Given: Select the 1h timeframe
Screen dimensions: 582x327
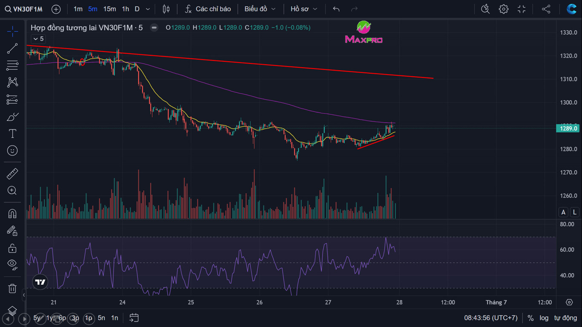Looking at the screenshot, I should click(x=125, y=9).
